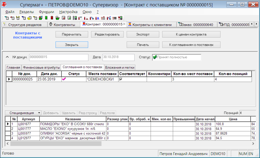
Task: Show more tabs with the right arrow
Action: [257, 24]
